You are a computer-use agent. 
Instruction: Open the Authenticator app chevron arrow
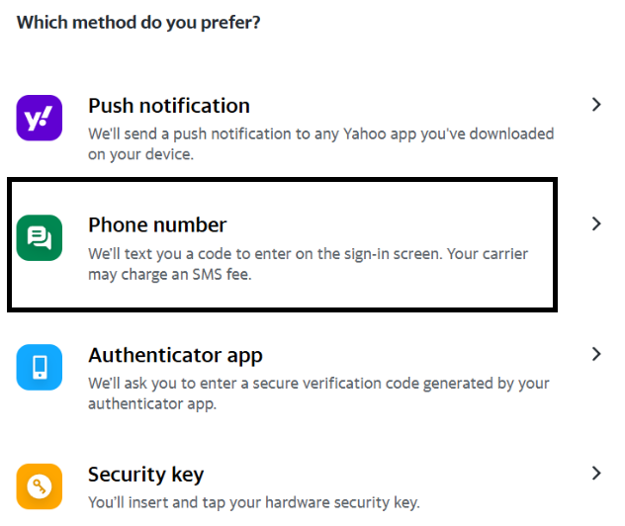pyautogui.click(x=595, y=354)
